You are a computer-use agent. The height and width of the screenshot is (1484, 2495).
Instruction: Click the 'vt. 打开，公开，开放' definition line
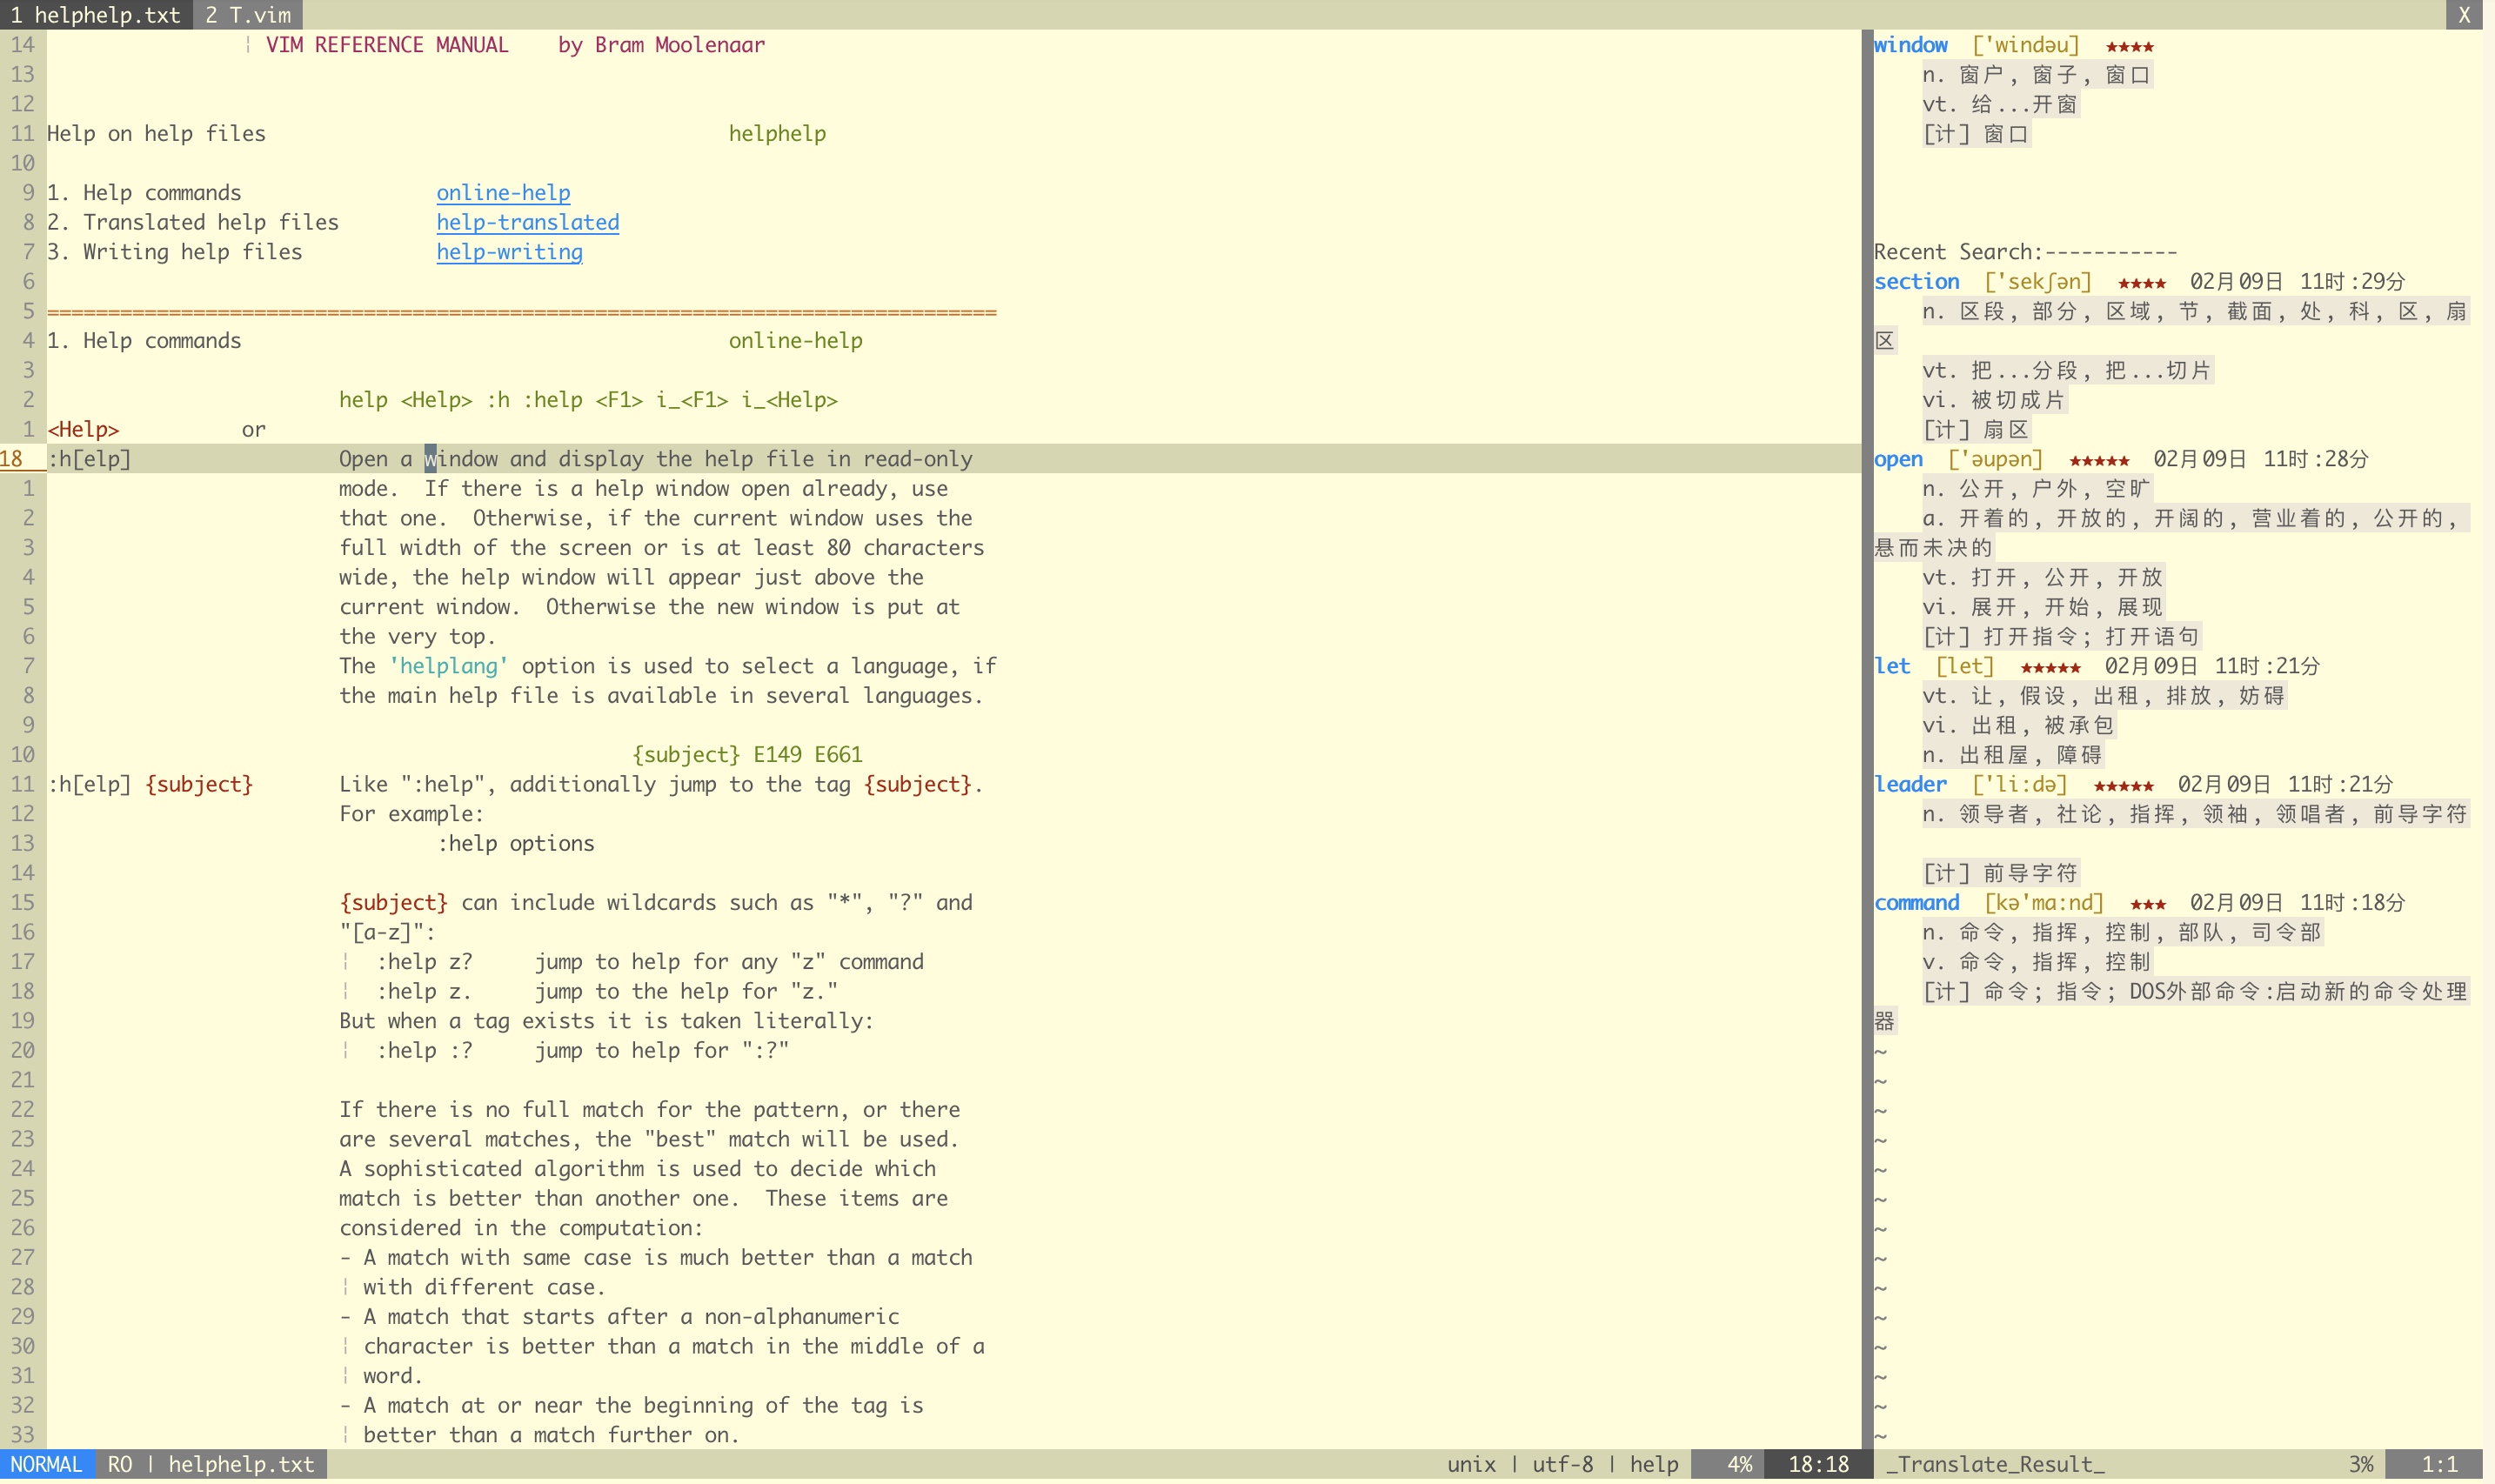[x=2042, y=577]
